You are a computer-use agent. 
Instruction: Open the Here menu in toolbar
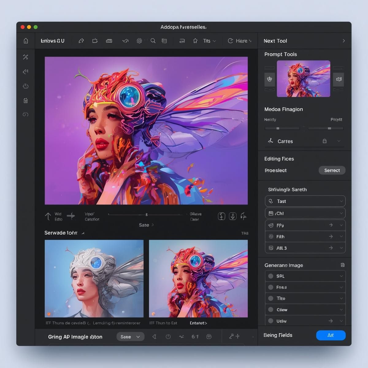[240, 41]
